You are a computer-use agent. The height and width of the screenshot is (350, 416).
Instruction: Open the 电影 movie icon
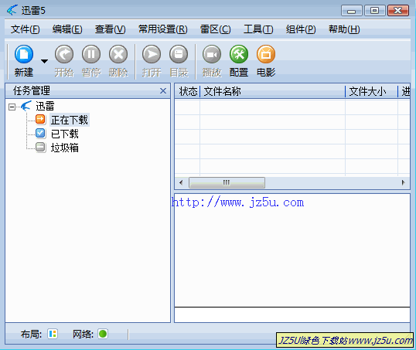266,54
